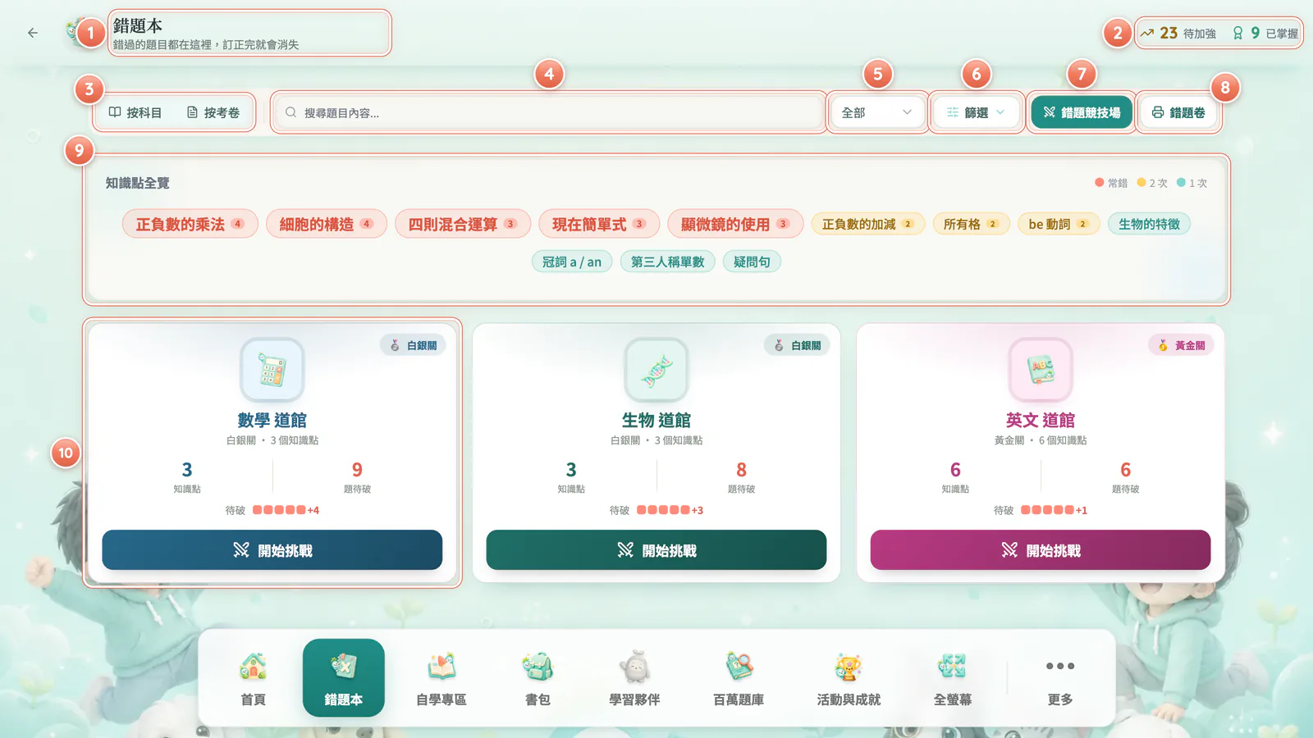The width and height of the screenshot is (1313, 738).
Task: Click 錯題卷 print button
Action: point(1178,112)
